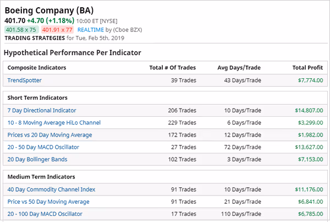Click the 172 Trades cell
Image resolution: width=330 pixels, height=222 pixels.
pyautogui.click(x=182, y=135)
